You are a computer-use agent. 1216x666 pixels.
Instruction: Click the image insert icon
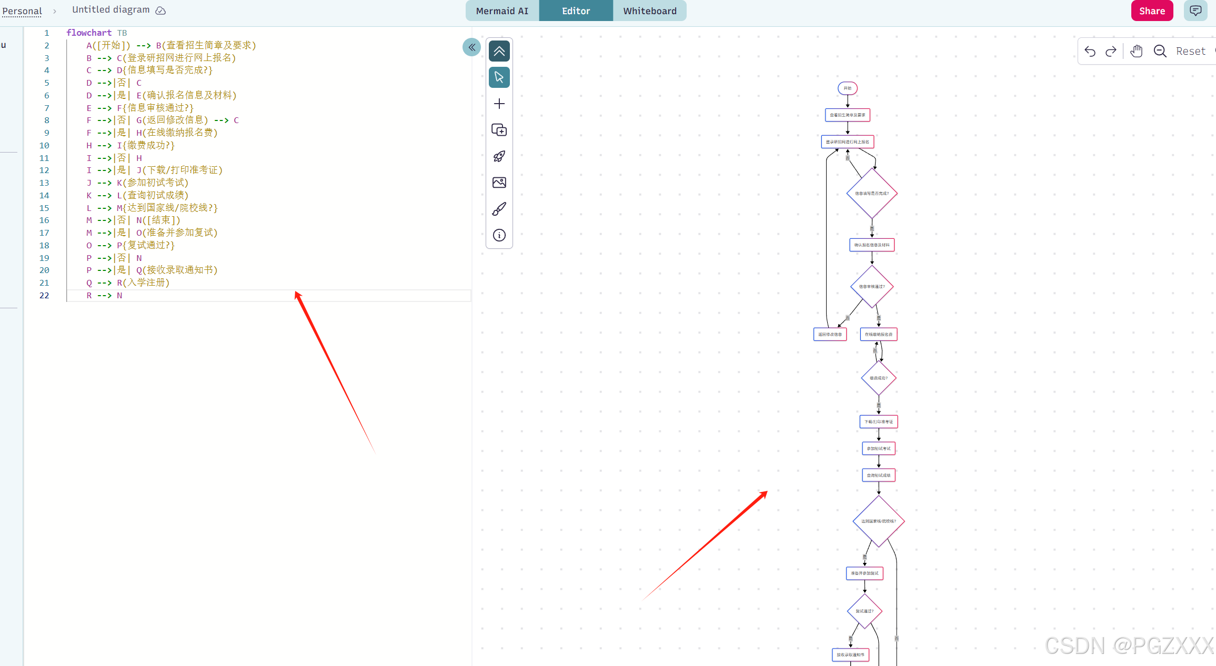coord(499,183)
